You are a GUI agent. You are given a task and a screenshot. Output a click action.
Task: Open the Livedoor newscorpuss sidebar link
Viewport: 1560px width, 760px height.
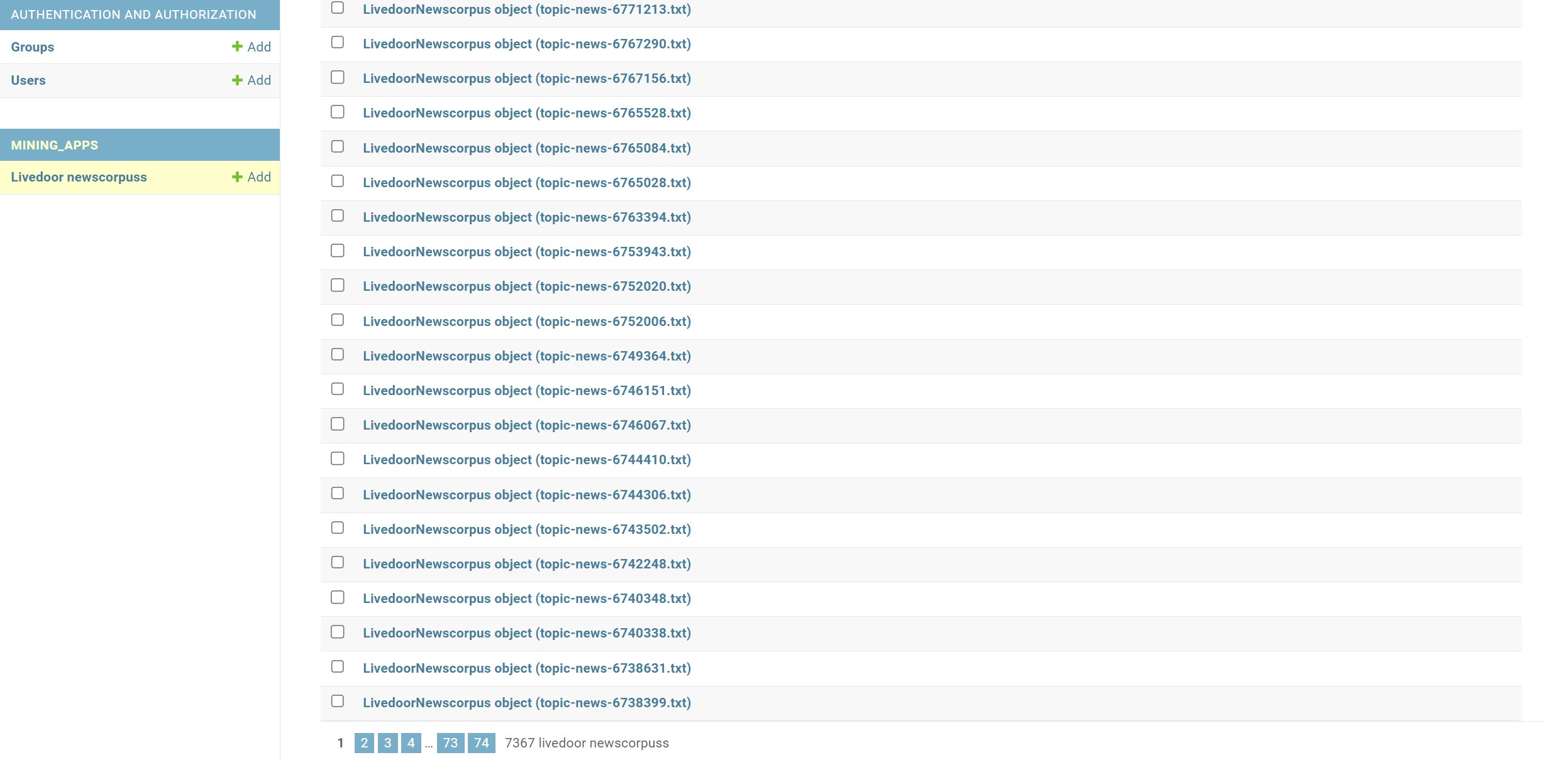point(79,177)
